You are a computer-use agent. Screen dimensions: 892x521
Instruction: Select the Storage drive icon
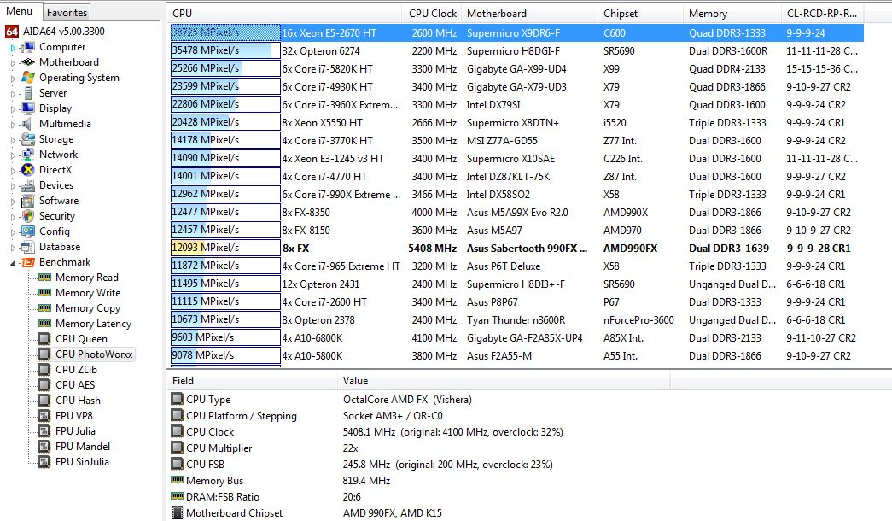(28, 139)
